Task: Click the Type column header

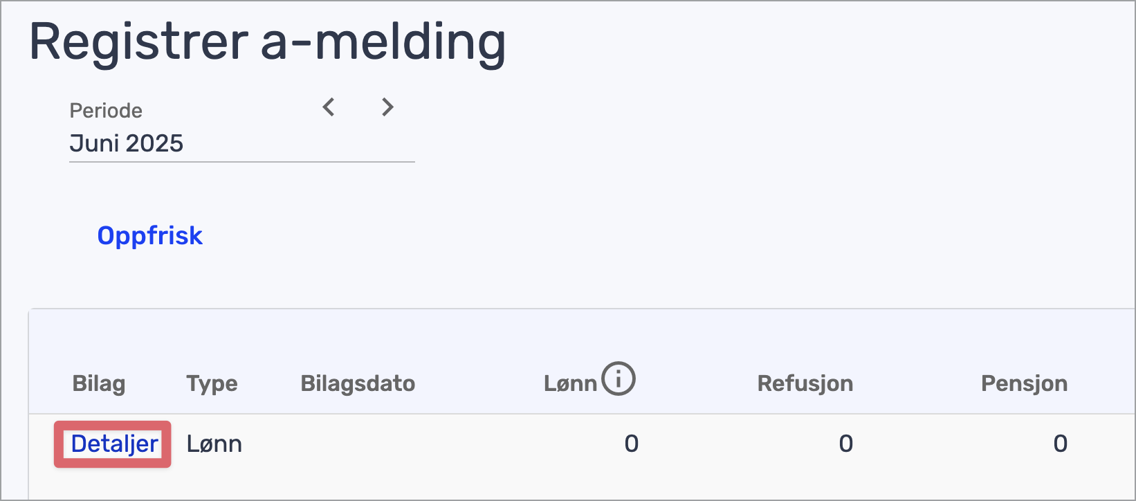Action: coord(212,383)
